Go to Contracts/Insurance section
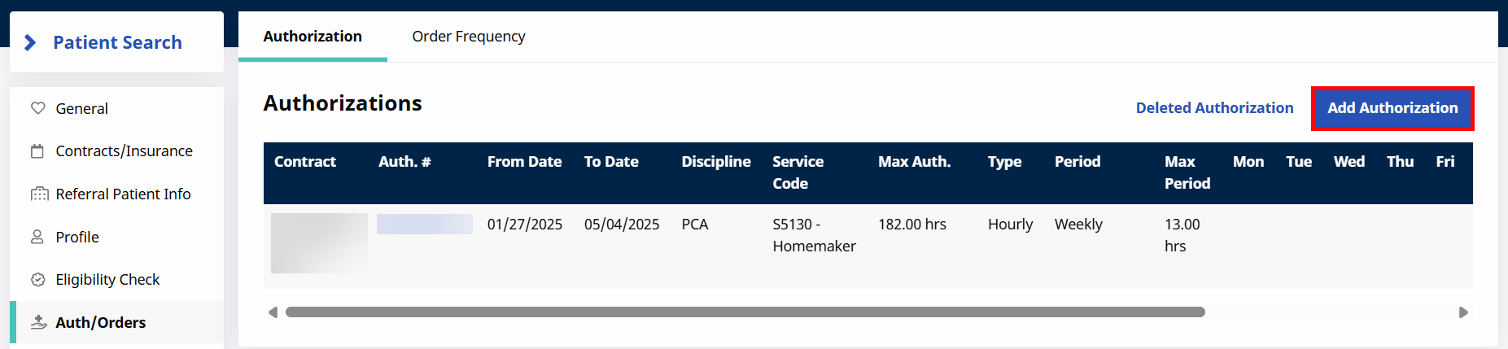1508x349 pixels. pyautogui.click(x=124, y=151)
